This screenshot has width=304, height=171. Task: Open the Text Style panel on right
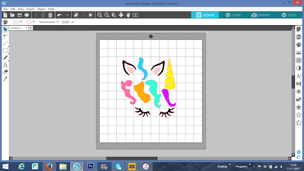pos(299,76)
